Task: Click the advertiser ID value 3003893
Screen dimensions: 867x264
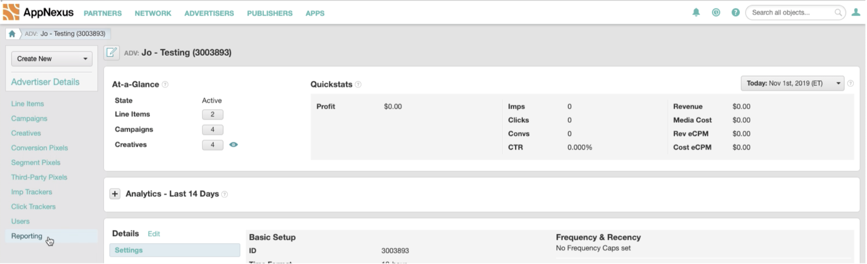Action: [395, 251]
